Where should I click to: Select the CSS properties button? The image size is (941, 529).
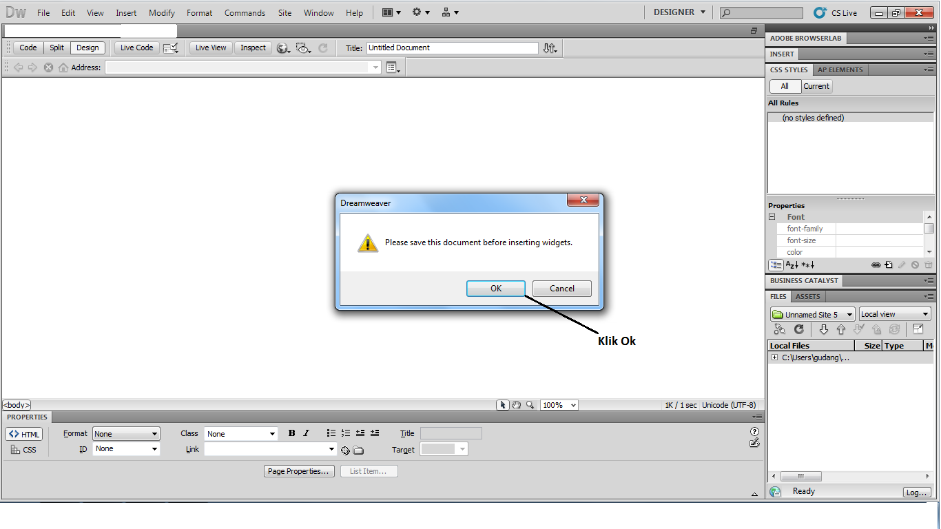click(x=24, y=450)
